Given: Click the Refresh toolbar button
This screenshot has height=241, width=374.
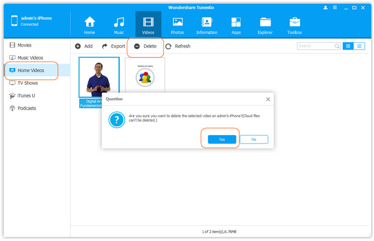Looking at the screenshot, I should pyautogui.click(x=178, y=46).
